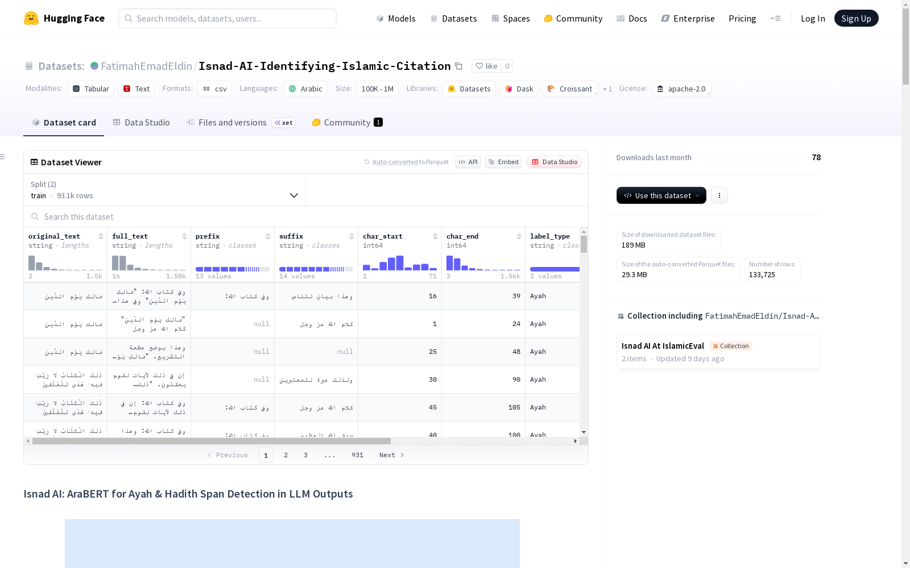Click the original_text lengths histogram
The height and width of the screenshot is (568, 910).
point(65,262)
